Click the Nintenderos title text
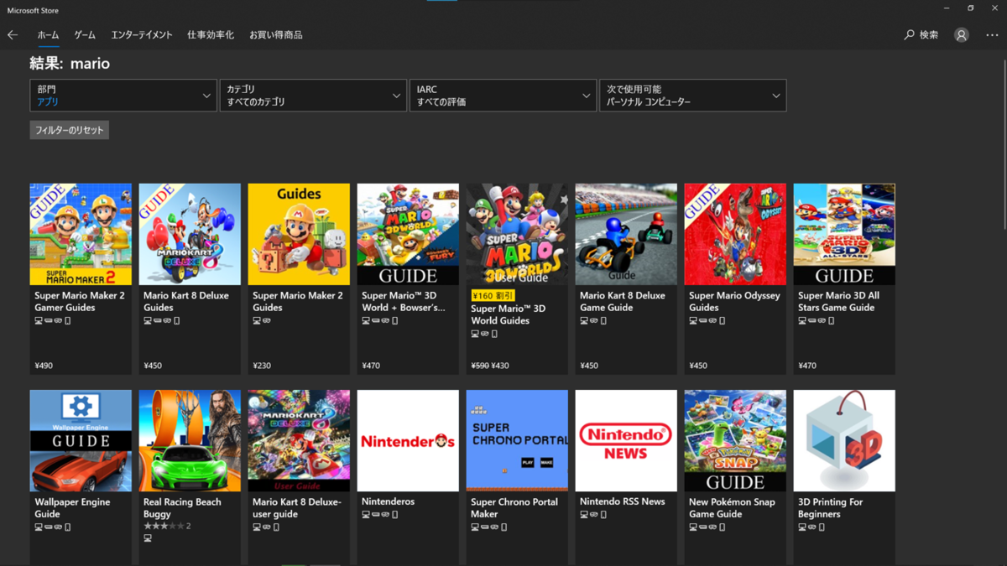This screenshot has width=1007, height=566. [388, 501]
